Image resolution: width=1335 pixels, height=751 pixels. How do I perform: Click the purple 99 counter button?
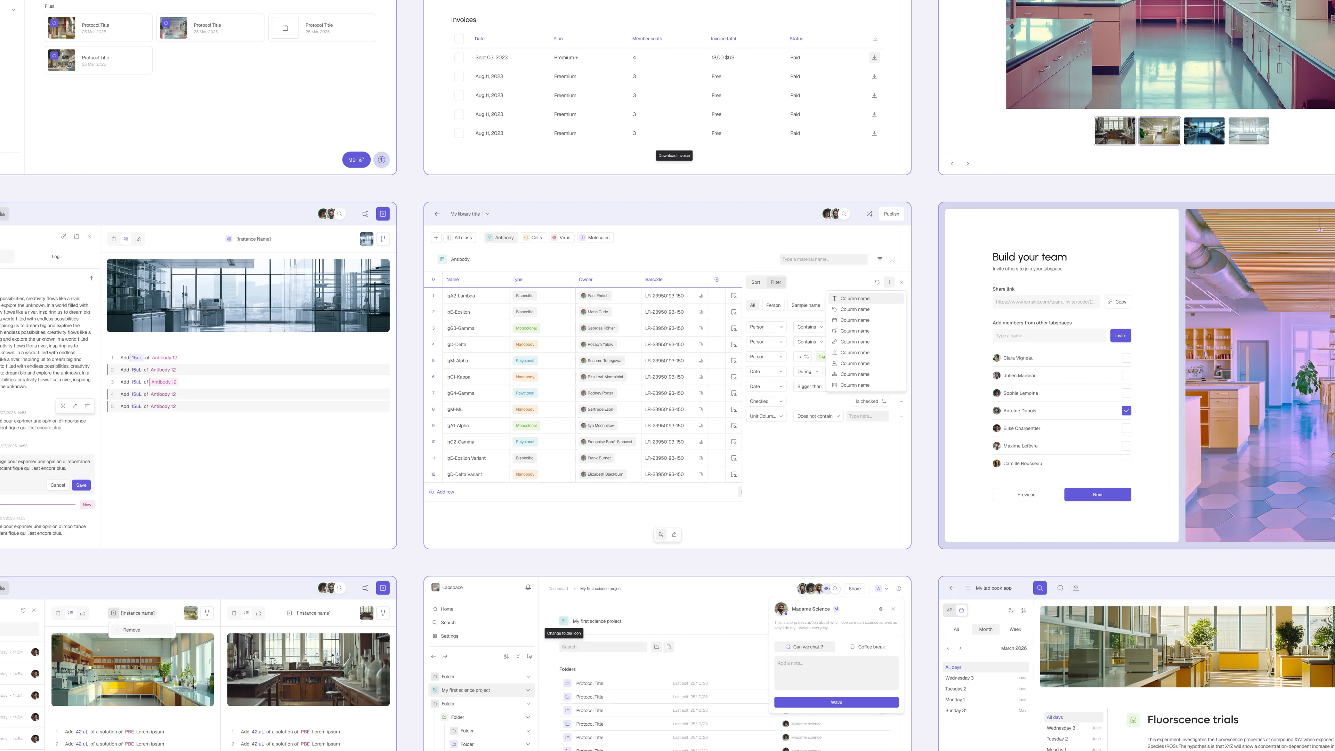356,160
